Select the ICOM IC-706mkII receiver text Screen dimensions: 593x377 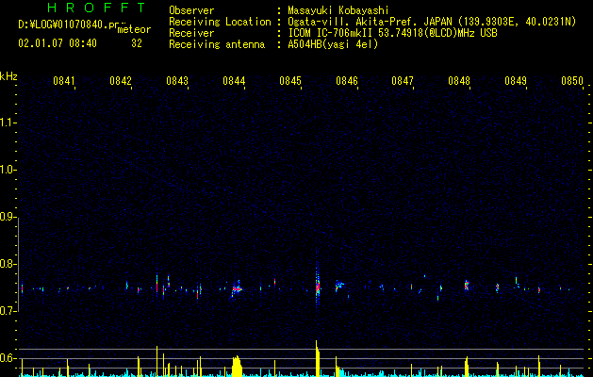[392, 33]
